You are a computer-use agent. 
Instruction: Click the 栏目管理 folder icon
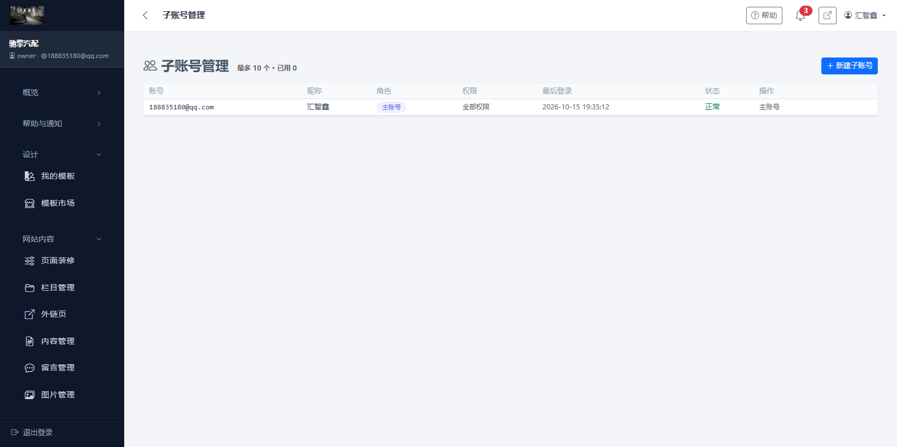point(30,288)
